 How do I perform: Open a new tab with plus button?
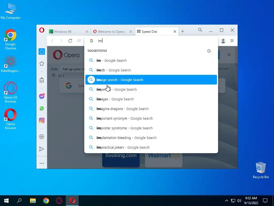click(x=182, y=31)
